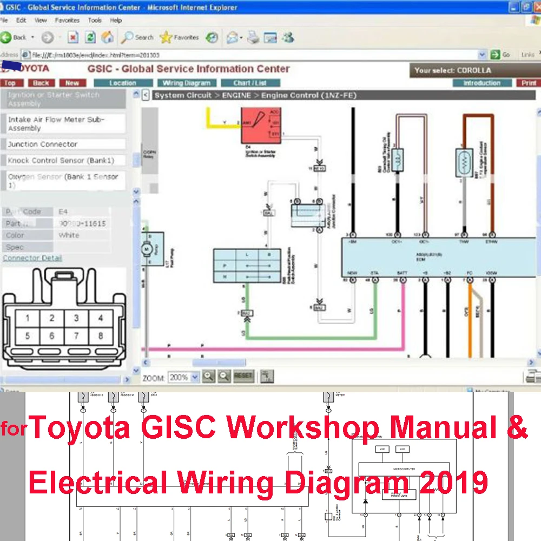The image size is (541, 541).
Task: Click the red Print button
Action: [x=529, y=83]
